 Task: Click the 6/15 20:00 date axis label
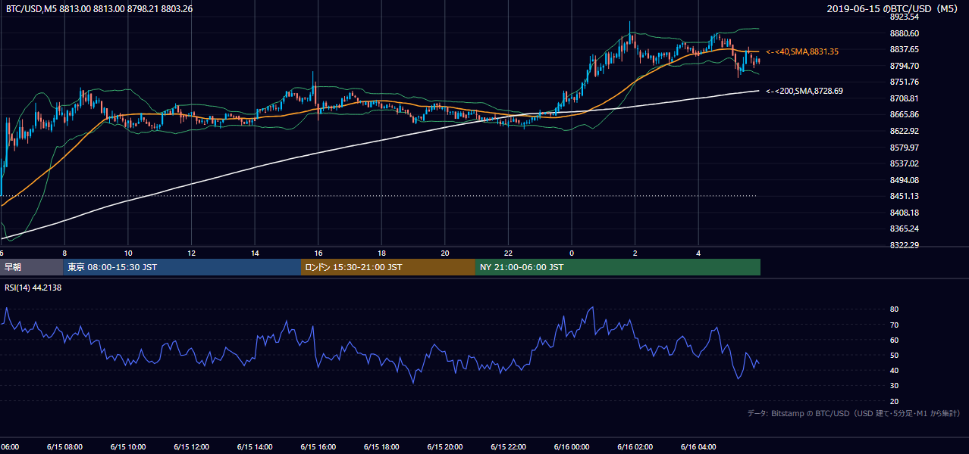(x=445, y=447)
